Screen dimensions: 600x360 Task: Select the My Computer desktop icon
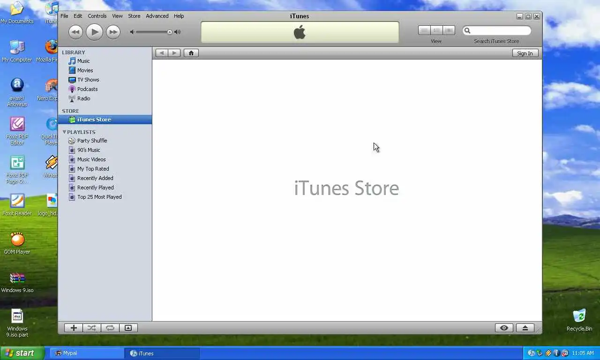(17, 51)
